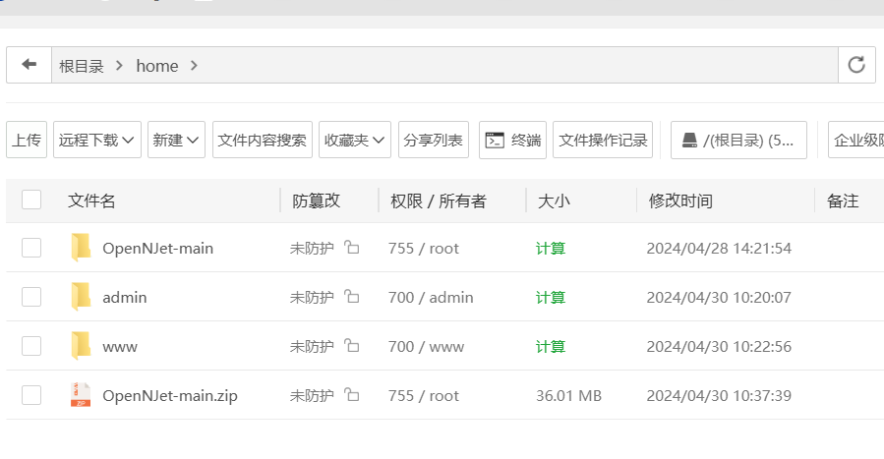Click 700 / www permission
The height and width of the screenshot is (459, 884).
(426, 346)
